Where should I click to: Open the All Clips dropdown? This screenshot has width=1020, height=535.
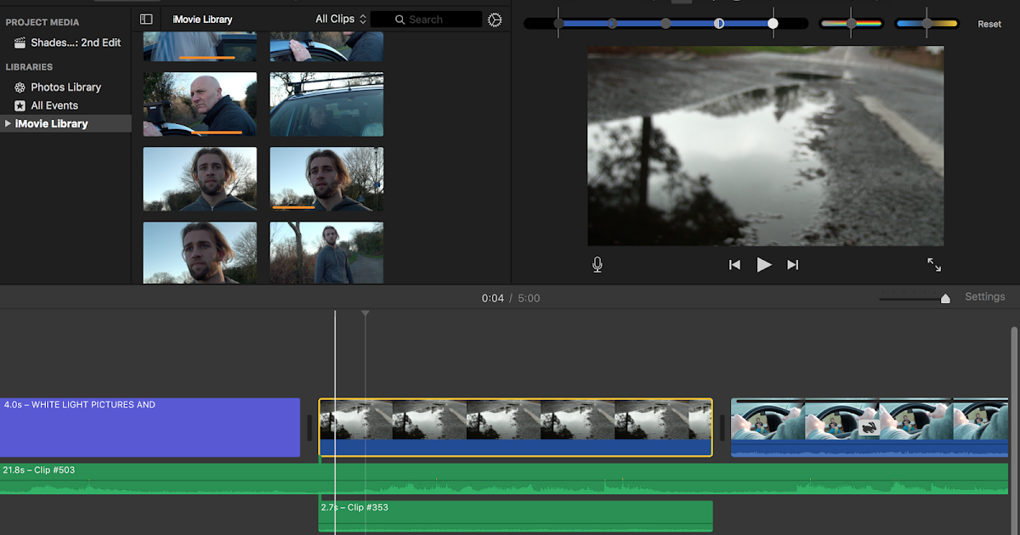(x=337, y=18)
